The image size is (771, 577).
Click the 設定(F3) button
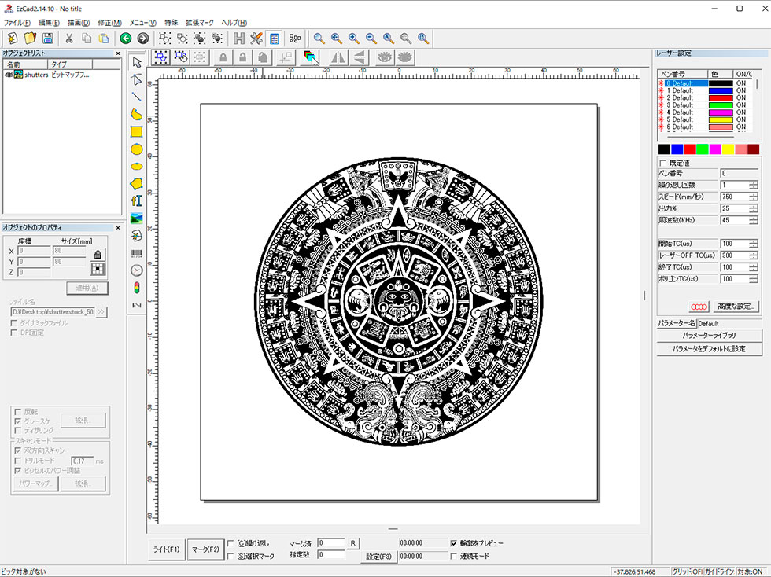(x=378, y=557)
